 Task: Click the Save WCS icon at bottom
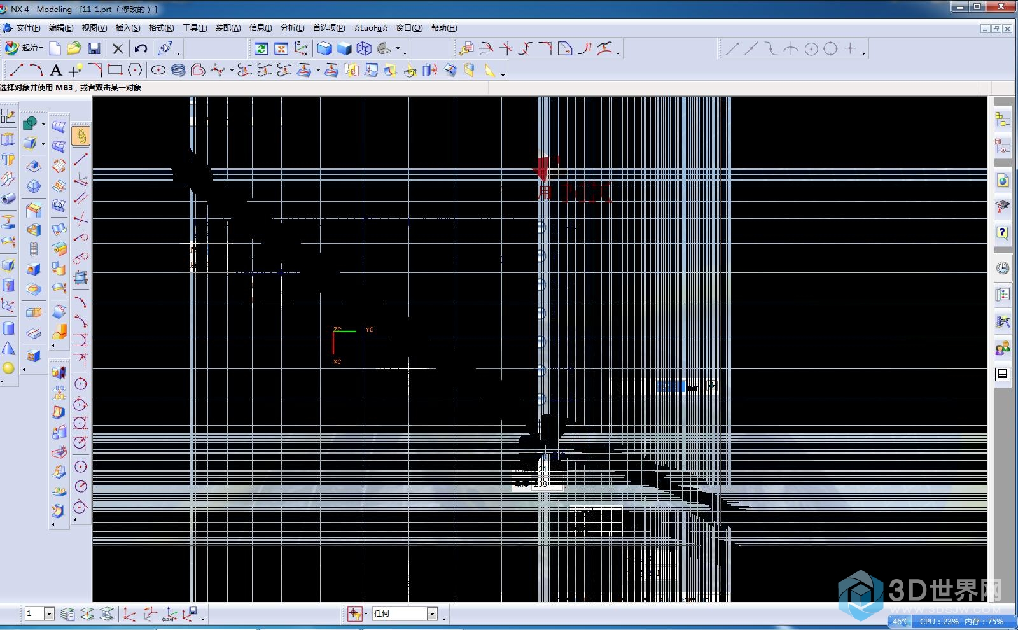[x=190, y=614]
